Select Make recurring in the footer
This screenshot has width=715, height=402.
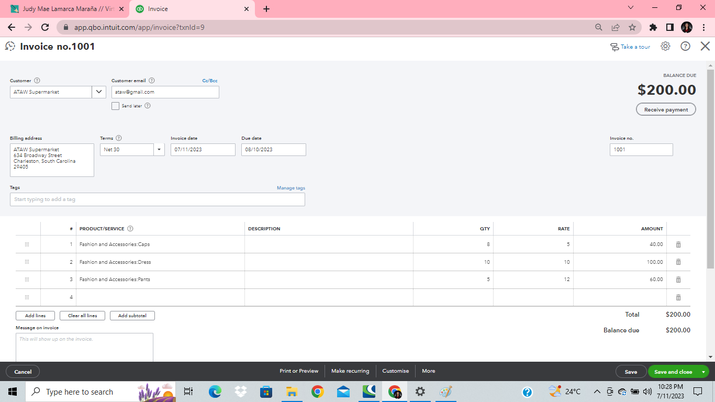(350, 371)
